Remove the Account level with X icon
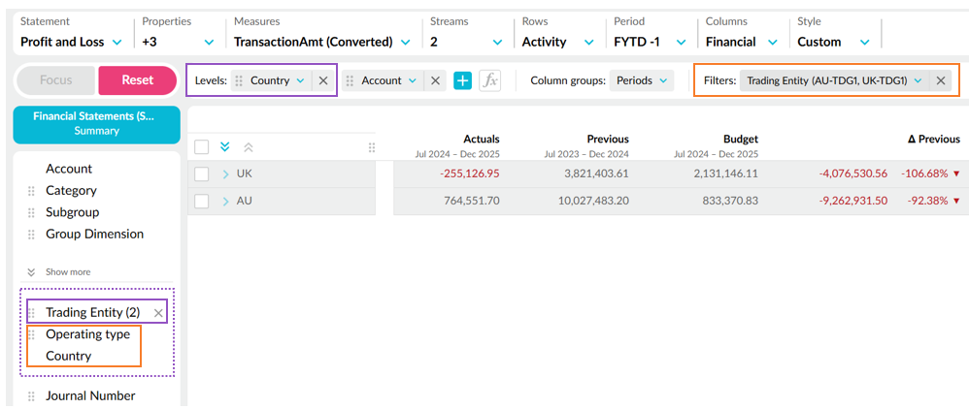Viewport: 969px width, 409px height. 435,81
